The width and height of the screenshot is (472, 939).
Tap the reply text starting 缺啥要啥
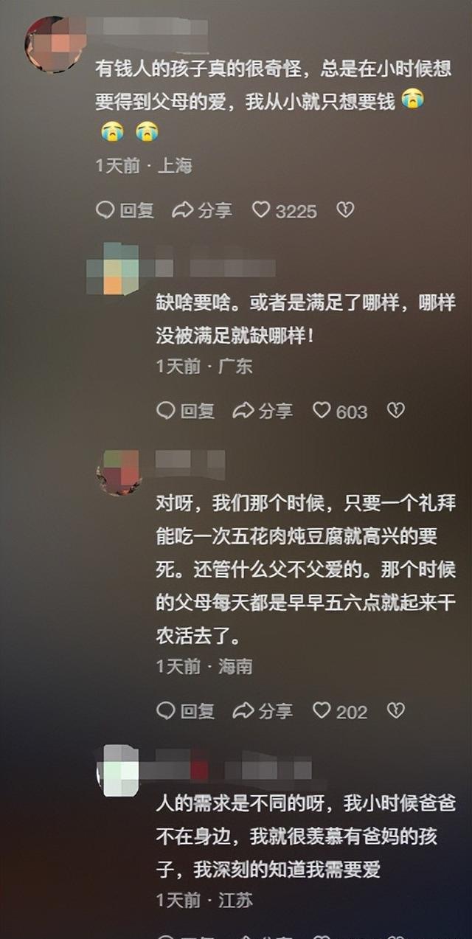(305, 319)
